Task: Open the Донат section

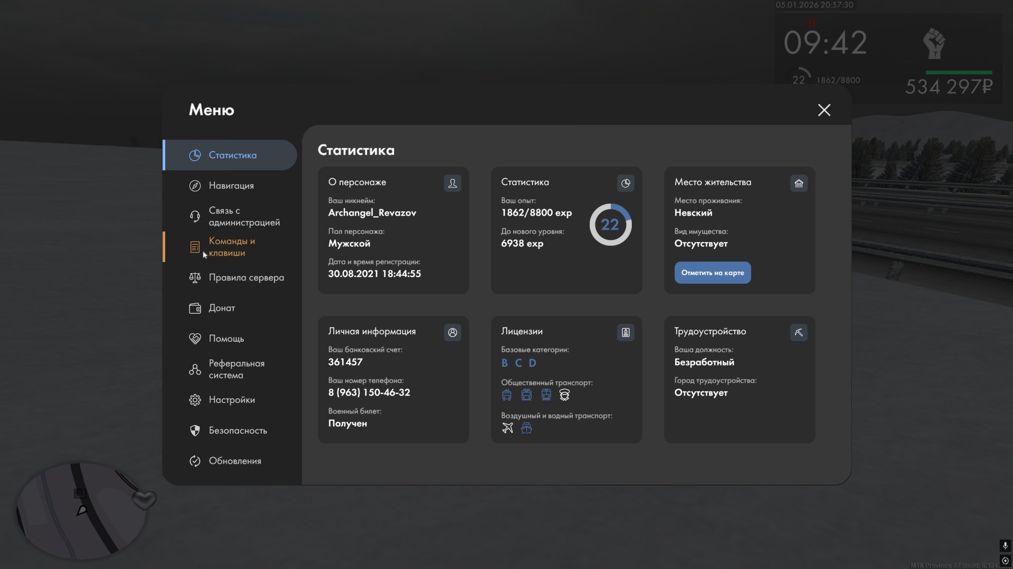Action: [230, 308]
